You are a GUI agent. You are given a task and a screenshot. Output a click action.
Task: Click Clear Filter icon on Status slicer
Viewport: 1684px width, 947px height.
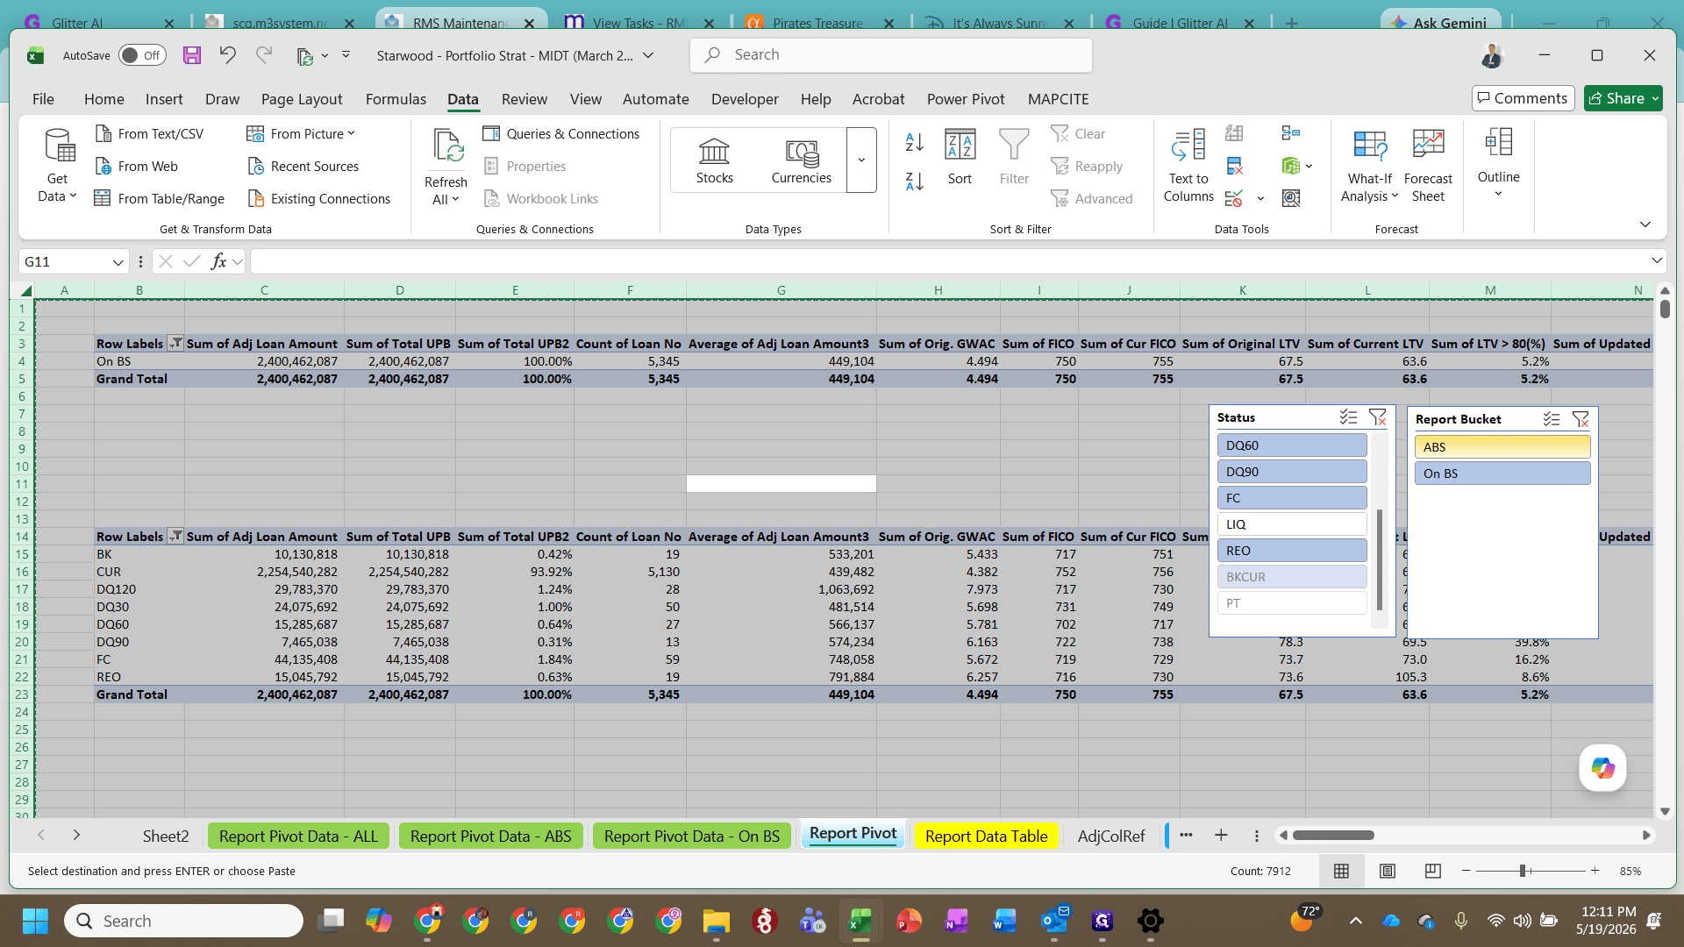(1378, 418)
